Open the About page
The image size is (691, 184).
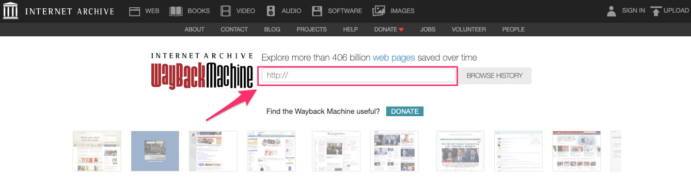[194, 30]
